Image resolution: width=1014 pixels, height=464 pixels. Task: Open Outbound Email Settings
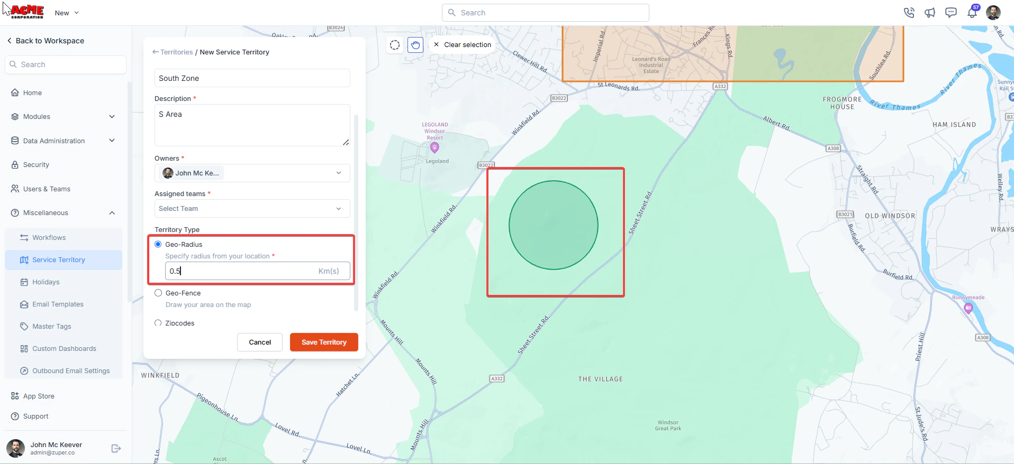(x=64, y=371)
